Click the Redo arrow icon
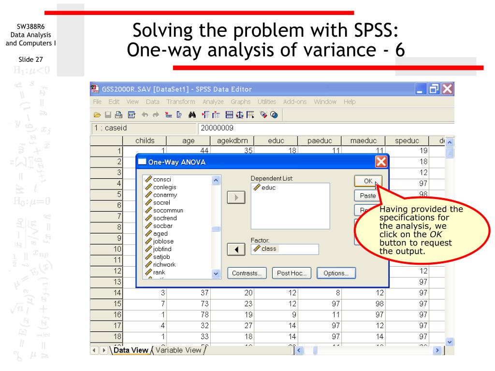This screenshot has width=495, height=371. tap(156, 115)
